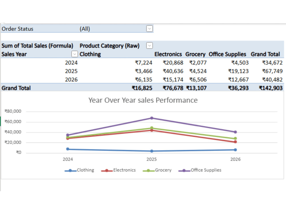
Task: Open the Order Status filter dropdown
Action: tap(149, 29)
